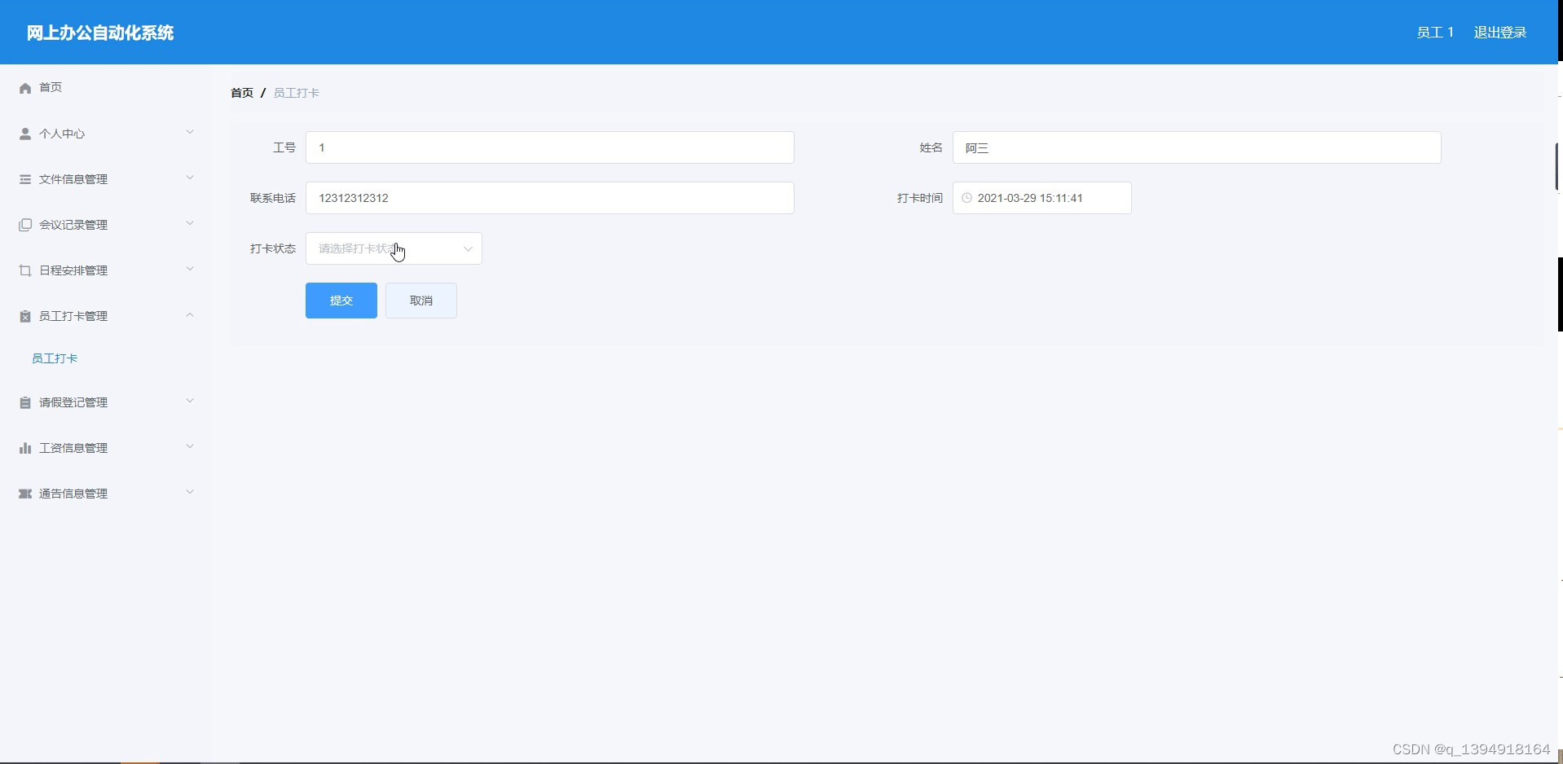The image size is (1563, 764).
Task: Expand 通告信息管理 chevron
Action: [x=190, y=492]
